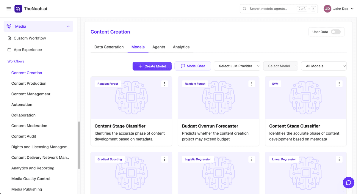
Task: Open Analytics and Reporting workflow
Action: point(33,168)
